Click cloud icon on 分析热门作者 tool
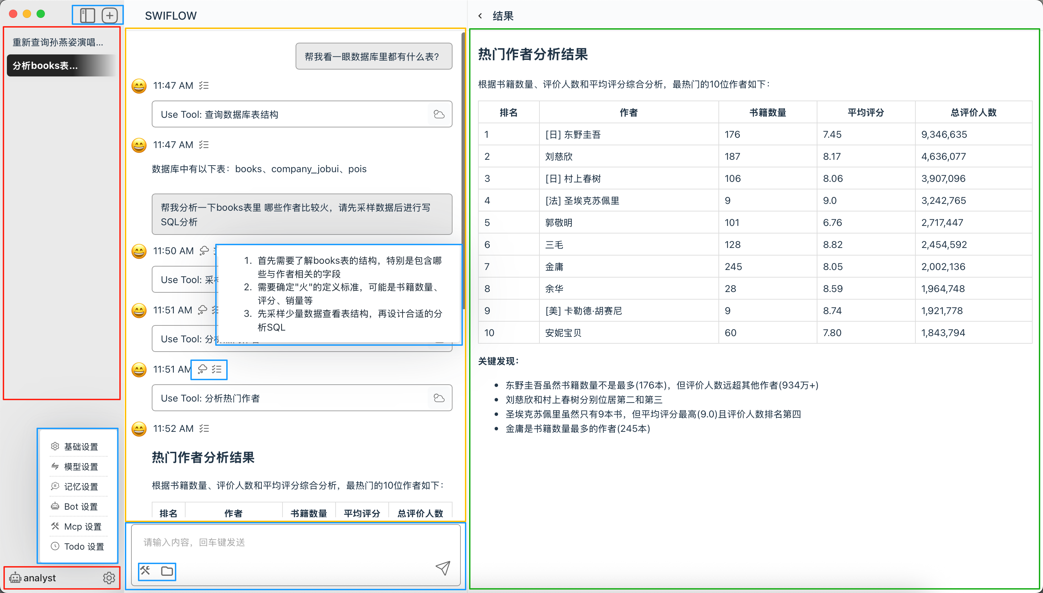 (439, 398)
